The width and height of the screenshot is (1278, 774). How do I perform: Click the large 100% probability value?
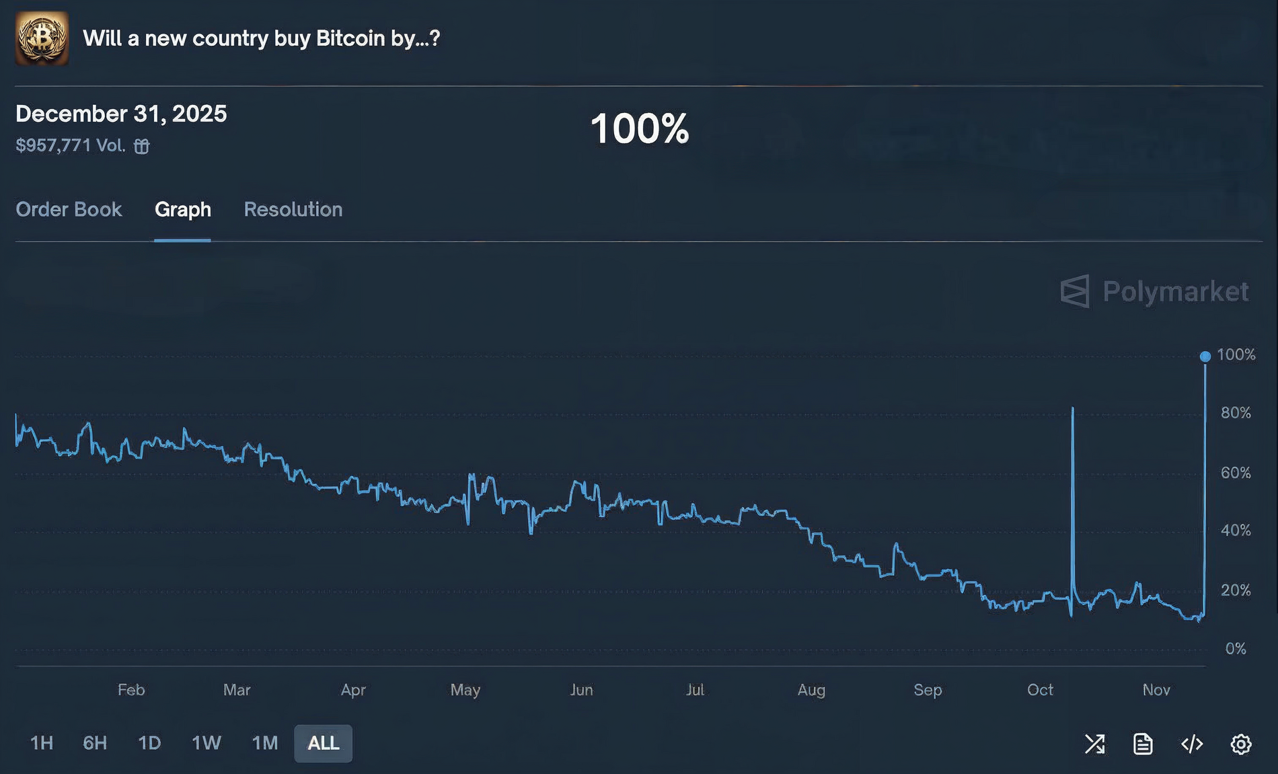[640, 128]
